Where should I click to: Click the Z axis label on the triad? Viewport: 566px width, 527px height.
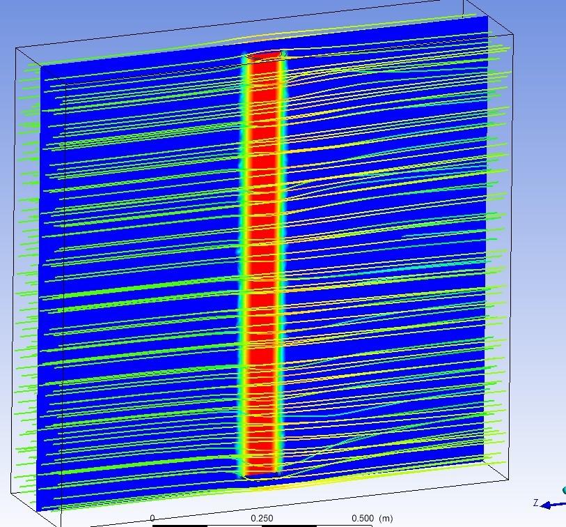pyautogui.click(x=536, y=503)
